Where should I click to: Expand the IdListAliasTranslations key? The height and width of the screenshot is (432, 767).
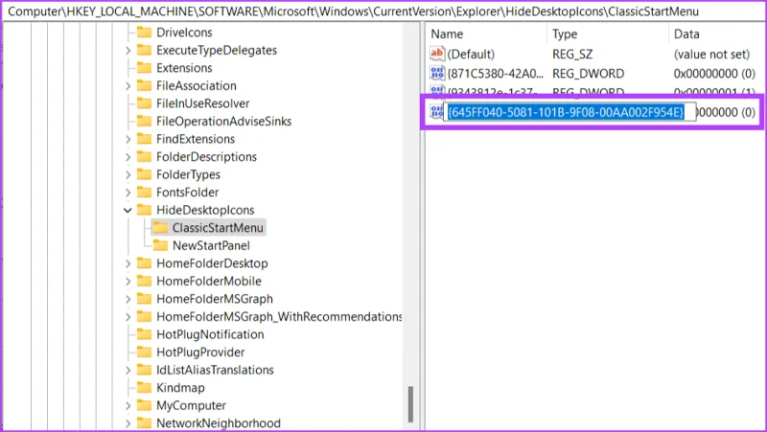click(x=128, y=371)
